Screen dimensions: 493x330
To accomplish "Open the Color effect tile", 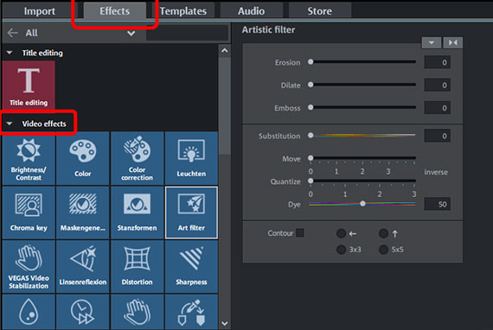I will (x=83, y=158).
